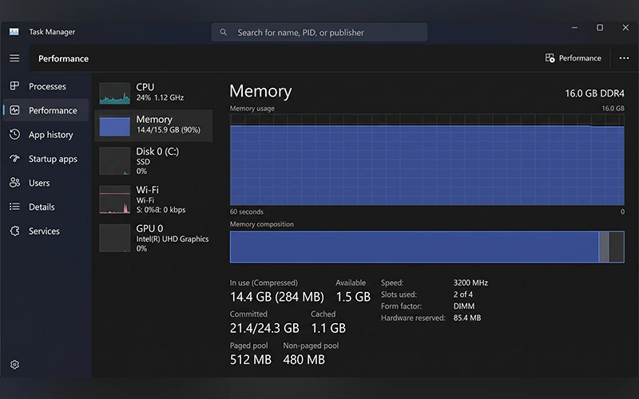Open the three-dot more options menu

coord(624,58)
